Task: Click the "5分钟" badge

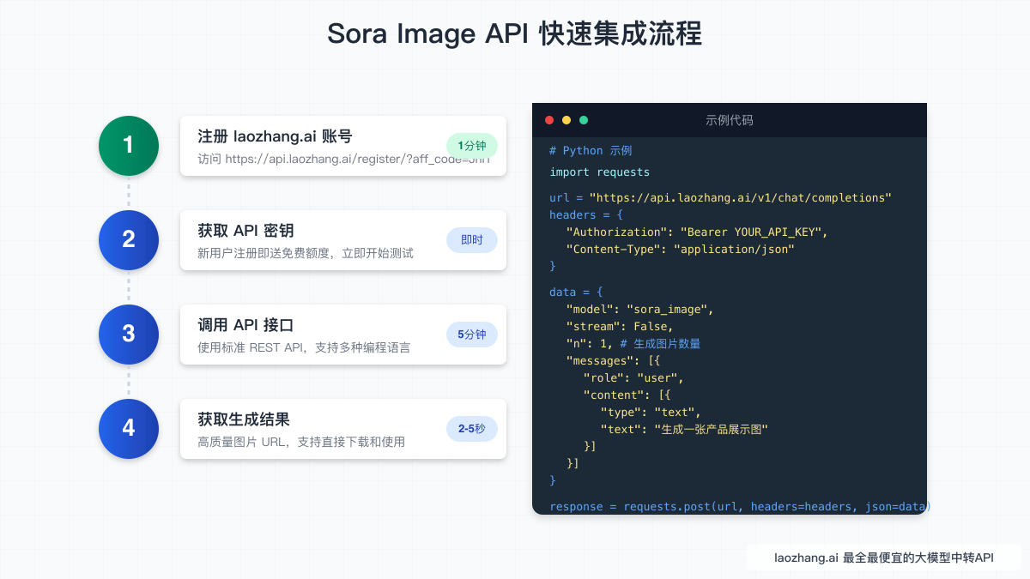Action: tap(472, 335)
